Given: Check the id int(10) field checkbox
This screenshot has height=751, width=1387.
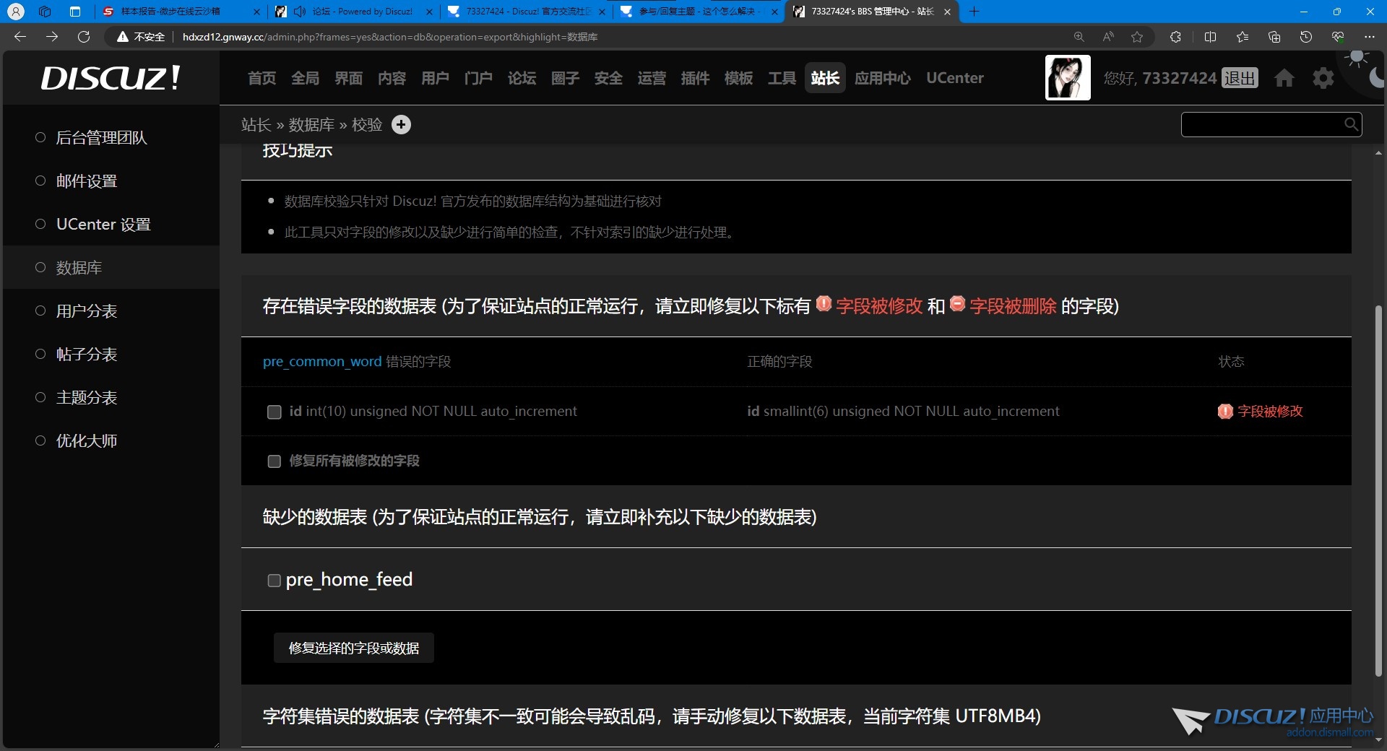Looking at the screenshot, I should [275, 412].
